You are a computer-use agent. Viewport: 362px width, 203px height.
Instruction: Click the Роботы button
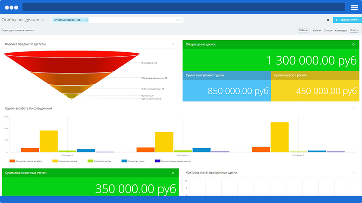303,30
